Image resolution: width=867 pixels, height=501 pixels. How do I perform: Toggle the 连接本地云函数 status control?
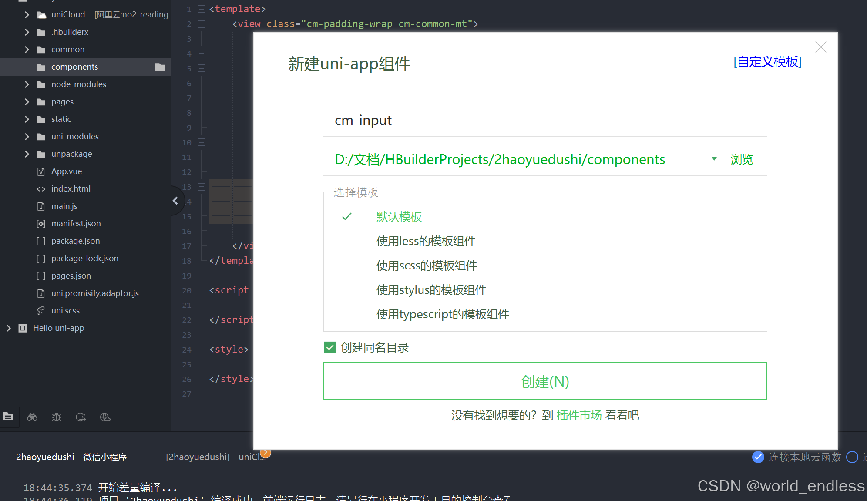tap(758, 457)
